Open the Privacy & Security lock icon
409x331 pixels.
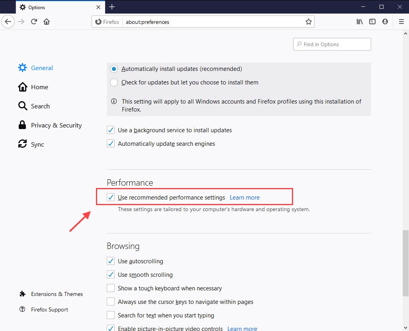22,125
